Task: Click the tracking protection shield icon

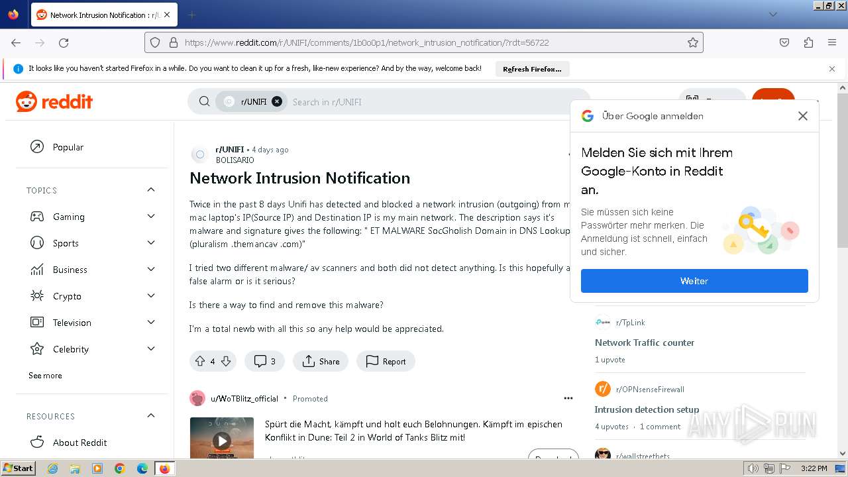Action: pyautogui.click(x=155, y=42)
